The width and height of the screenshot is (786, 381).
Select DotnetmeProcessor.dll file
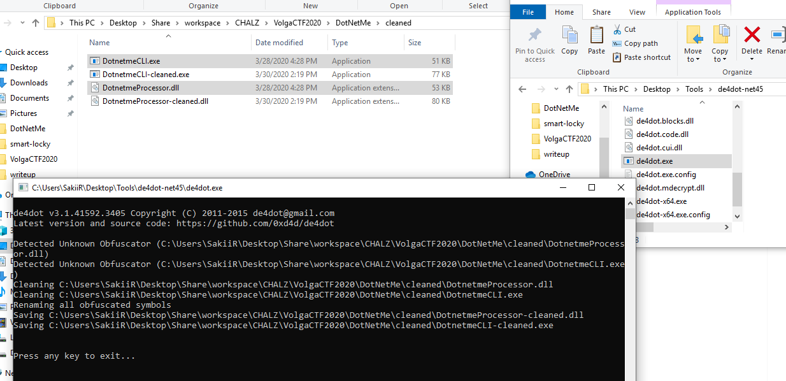point(269,88)
